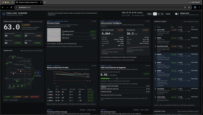Open the browser profile avatar
Image resolution: width=203 pixels, height=115 pixels.
click(195, 7)
